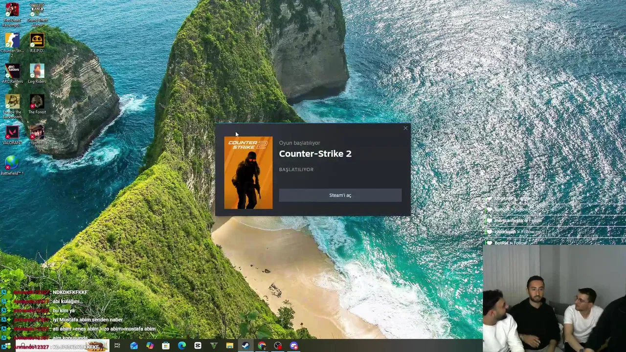Image resolution: width=626 pixels, height=352 pixels.
Task: Select Escape the Backrooms desktop icon
Action: (12, 107)
